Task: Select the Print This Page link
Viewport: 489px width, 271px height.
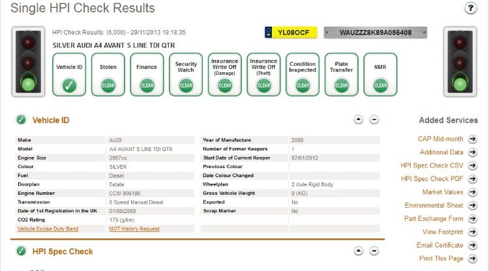Action: click(x=441, y=259)
